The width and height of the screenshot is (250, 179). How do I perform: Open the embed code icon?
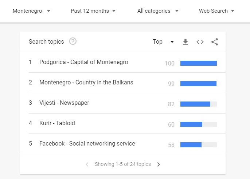(200, 42)
